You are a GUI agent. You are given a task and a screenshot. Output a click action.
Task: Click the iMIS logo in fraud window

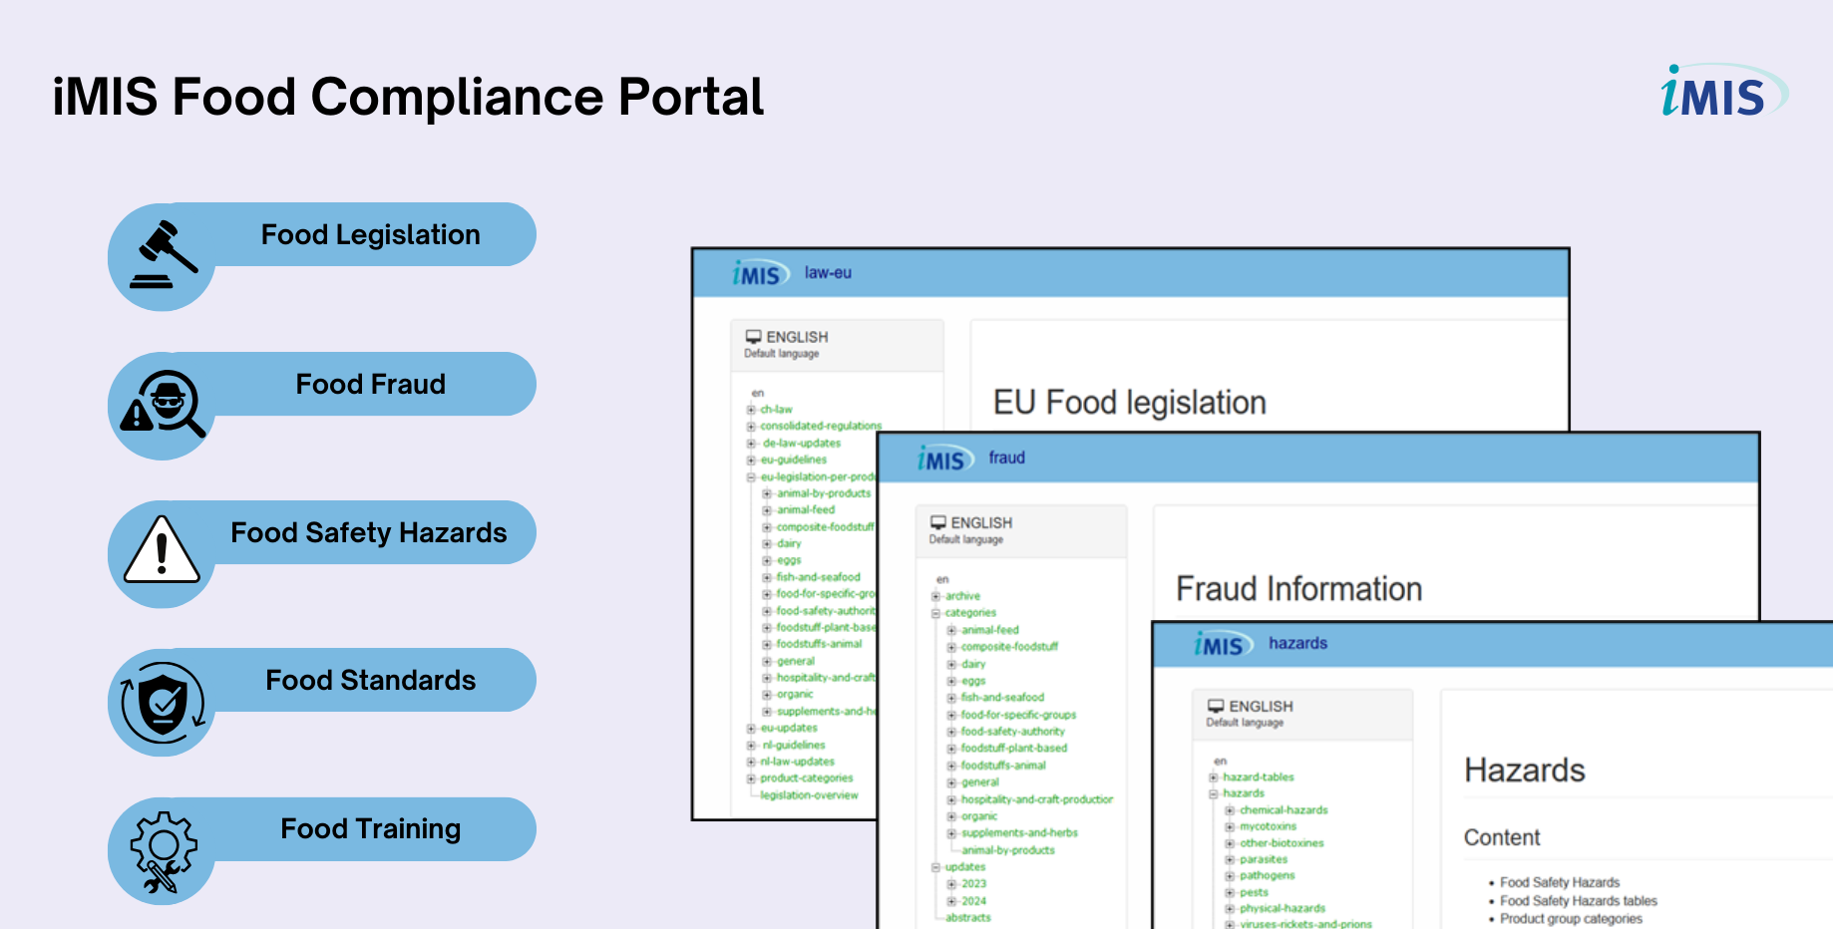[x=944, y=459]
